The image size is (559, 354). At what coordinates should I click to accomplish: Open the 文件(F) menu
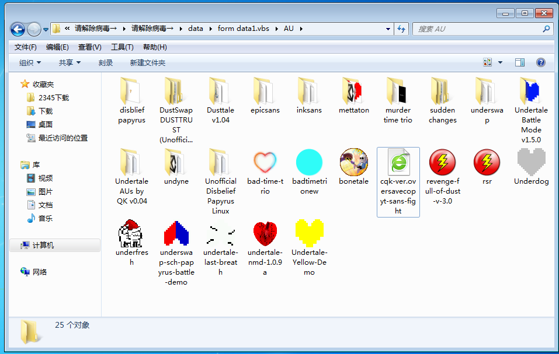click(25, 47)
